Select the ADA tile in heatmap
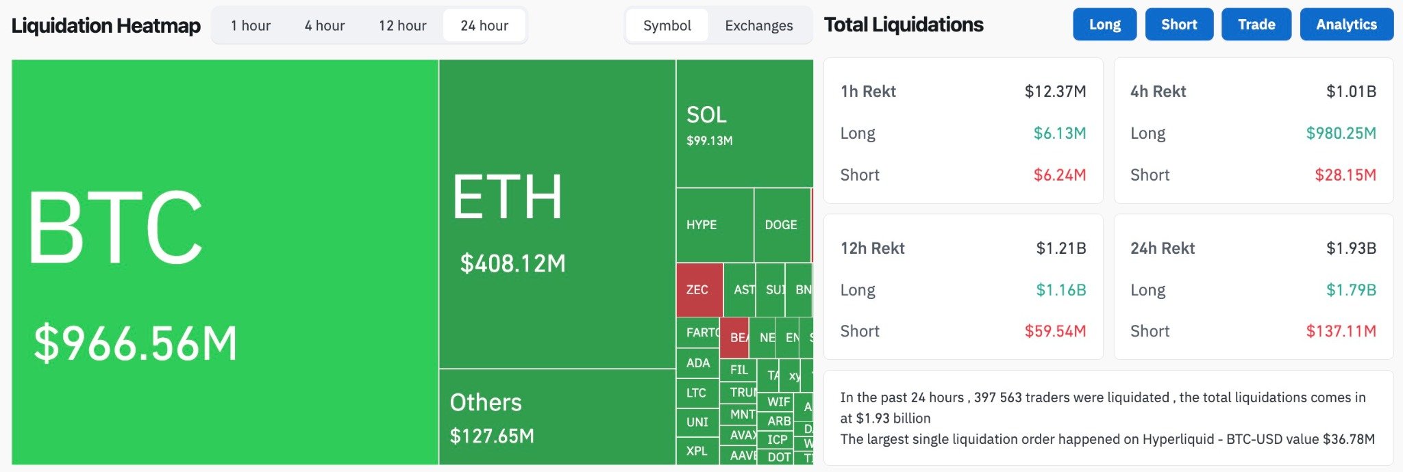 click(698, 363)
